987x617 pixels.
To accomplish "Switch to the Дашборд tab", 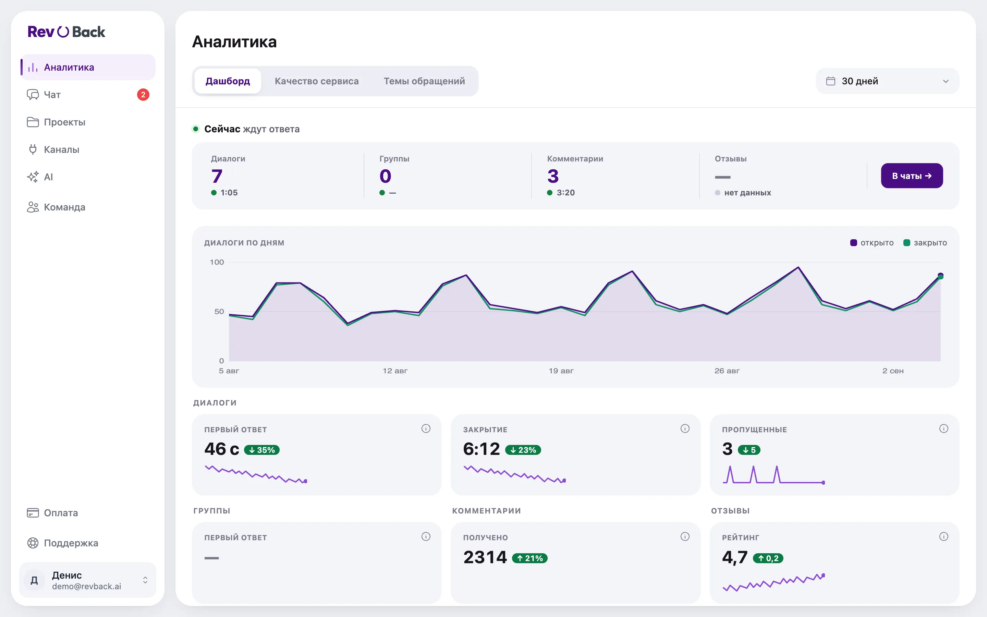I will pos(228,81).
